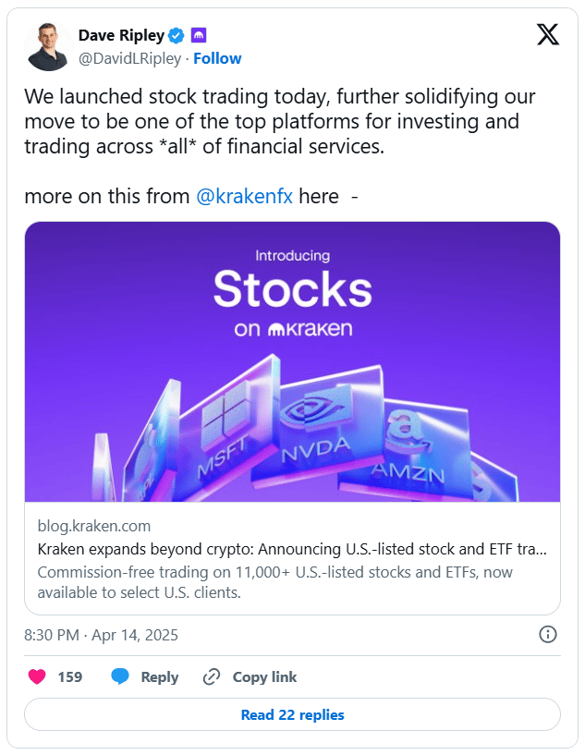Screen dimensions: 585x755
Task: Open the Stocks on Kraken preview image
Action: coord(292,362)
